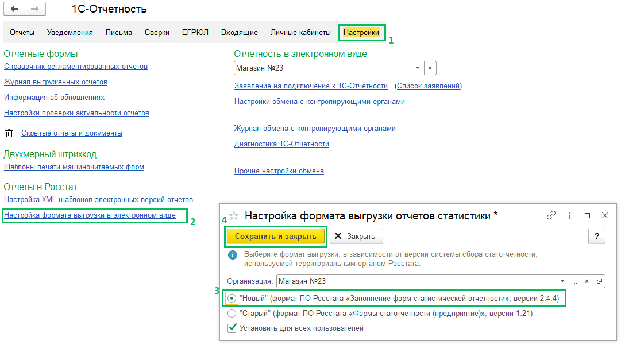Select the "Новый" format radio button
The height and width of the screenshot is (344, 621).
(232, 298)
